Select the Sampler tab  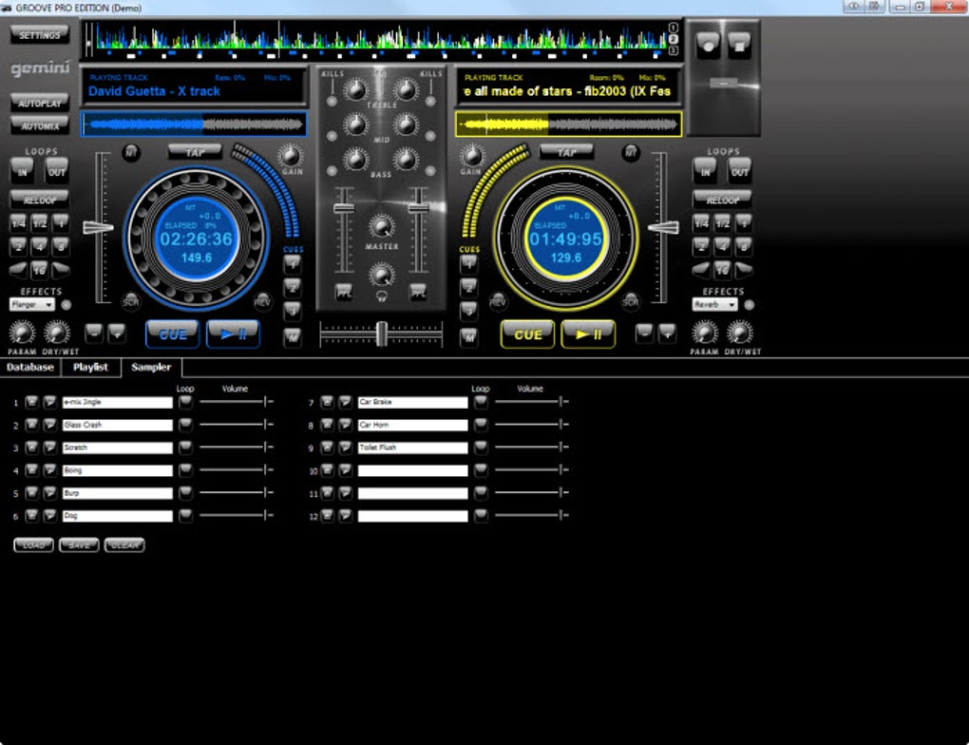[151, 367]
